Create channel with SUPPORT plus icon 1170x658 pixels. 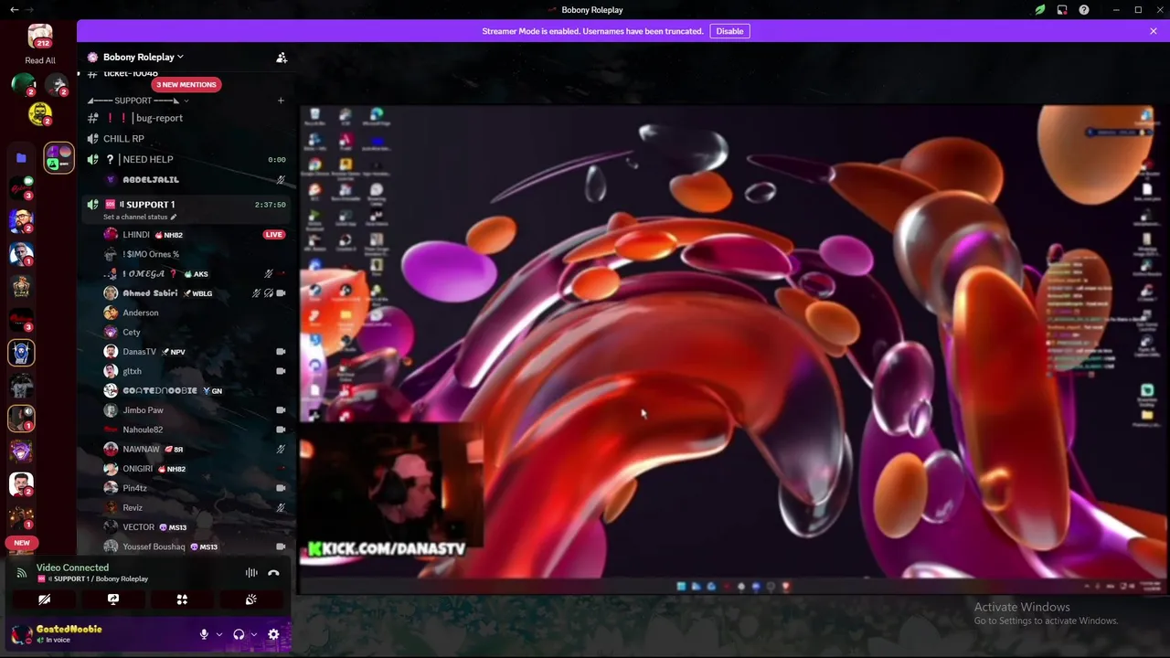281,101
